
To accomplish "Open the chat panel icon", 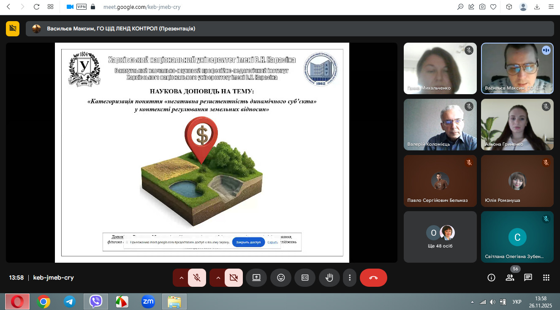I will click(528, 277).
